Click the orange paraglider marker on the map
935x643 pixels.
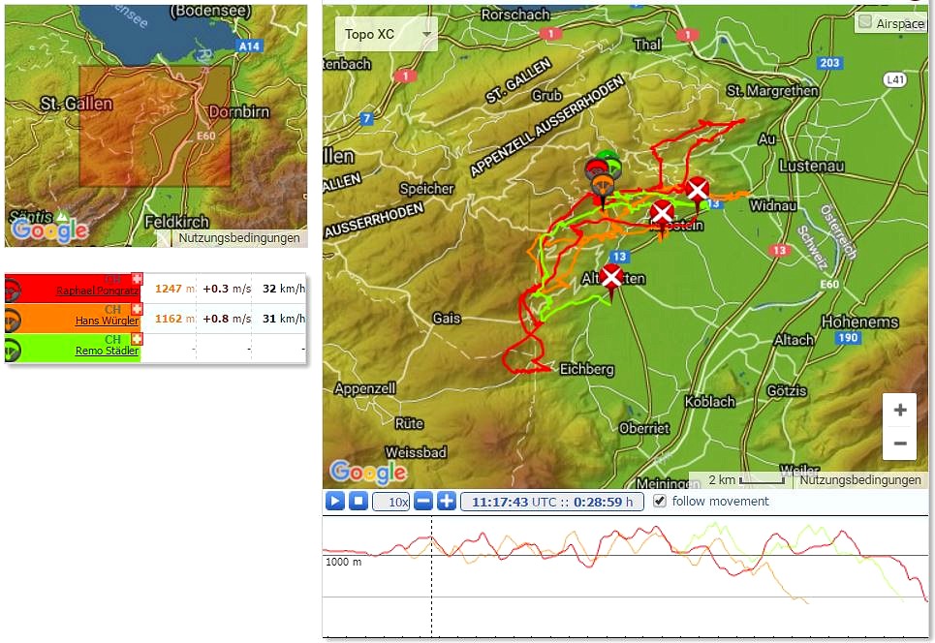coord(604,186)
